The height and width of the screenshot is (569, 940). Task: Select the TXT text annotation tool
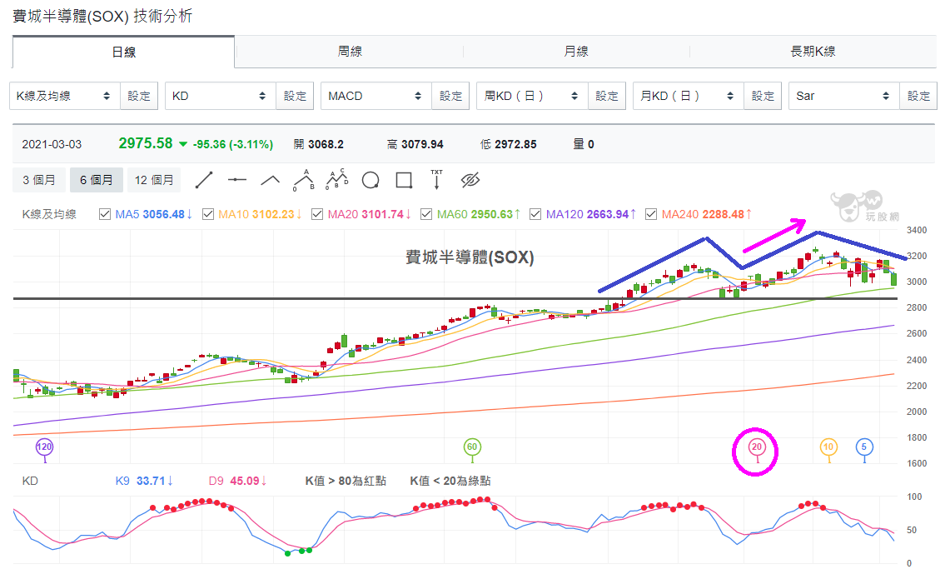tap(436, 179)
